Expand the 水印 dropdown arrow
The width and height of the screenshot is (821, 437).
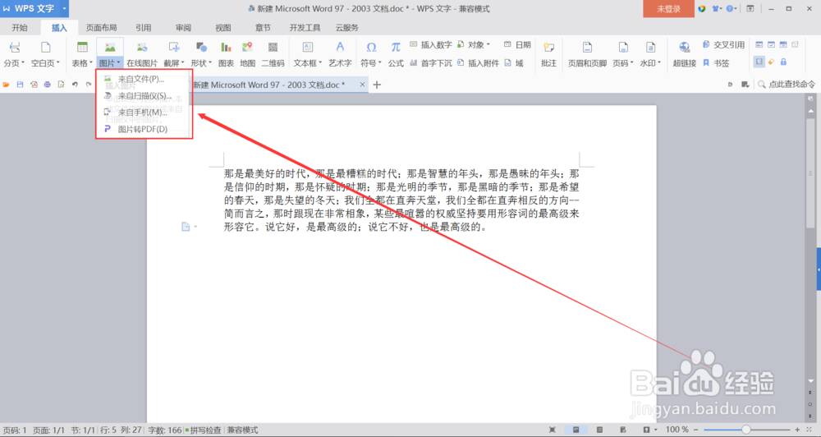[659, 63]
